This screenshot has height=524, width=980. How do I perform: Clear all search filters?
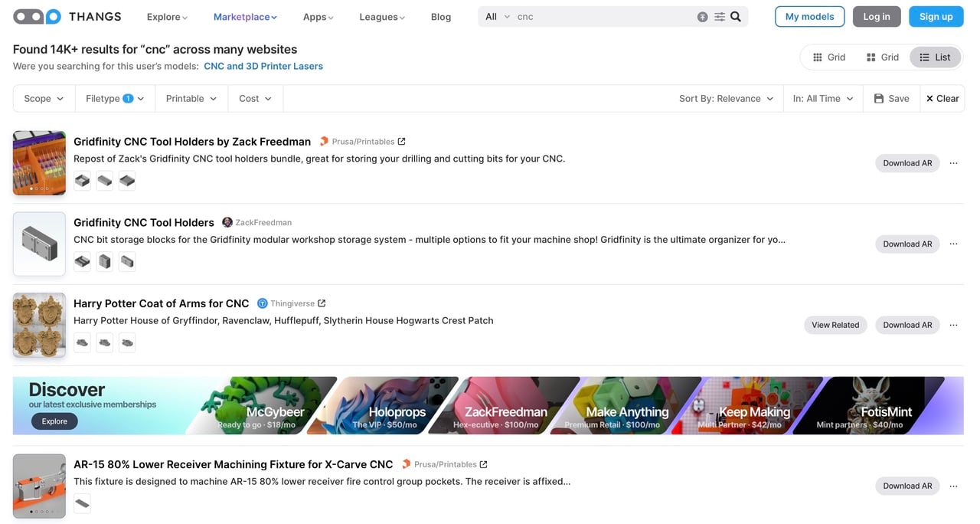click(x=942, y=98)
